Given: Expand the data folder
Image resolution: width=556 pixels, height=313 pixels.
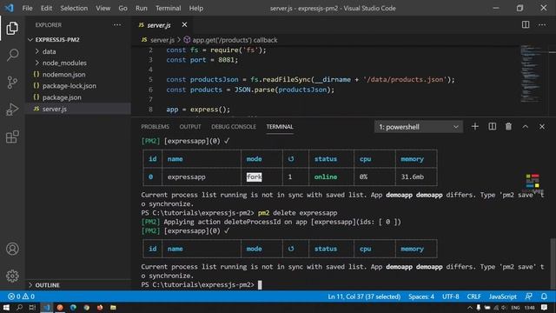Looking at the screenshot, I should tap(78, 51).
